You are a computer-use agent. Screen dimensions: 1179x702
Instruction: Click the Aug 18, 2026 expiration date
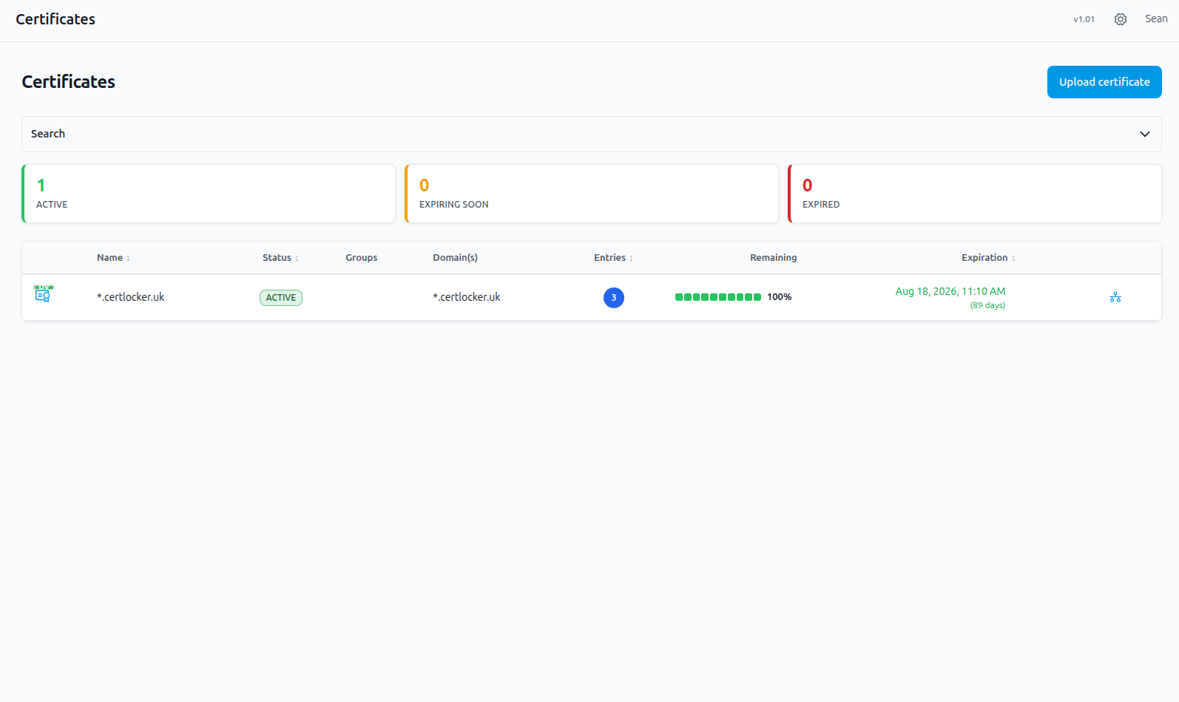point(950,291)
